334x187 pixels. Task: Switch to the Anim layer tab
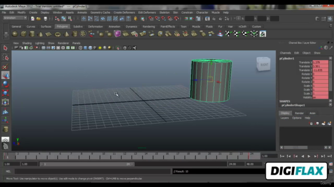pos(312,113)
